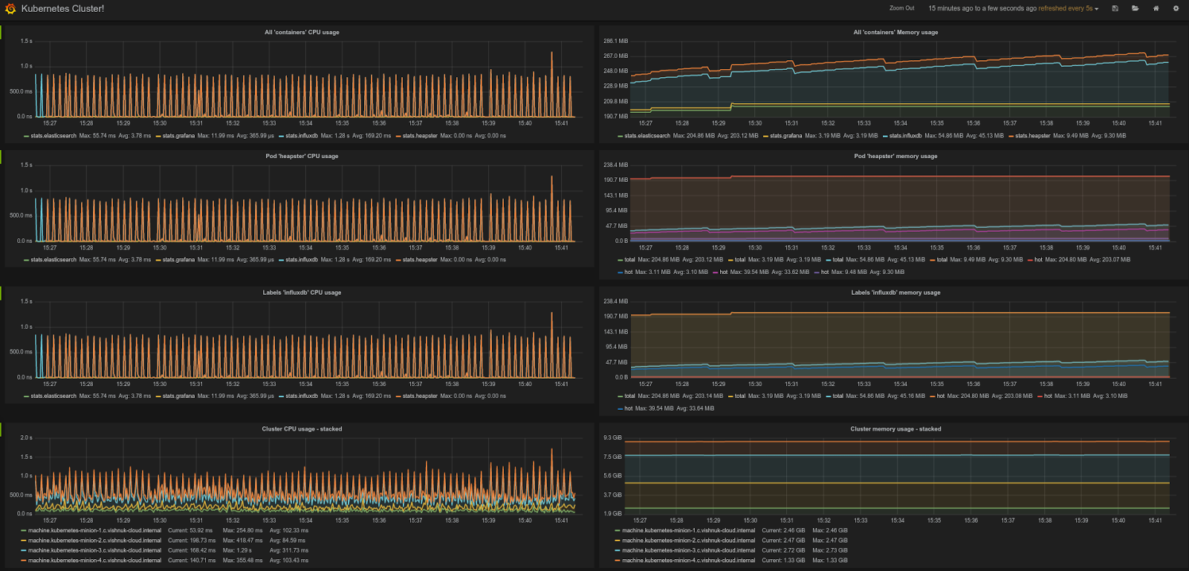Image resolution: width=1189 pixels, height=571 pixels.
Task: Open dashboard search via the folder icon
Action: [1135, 9]
